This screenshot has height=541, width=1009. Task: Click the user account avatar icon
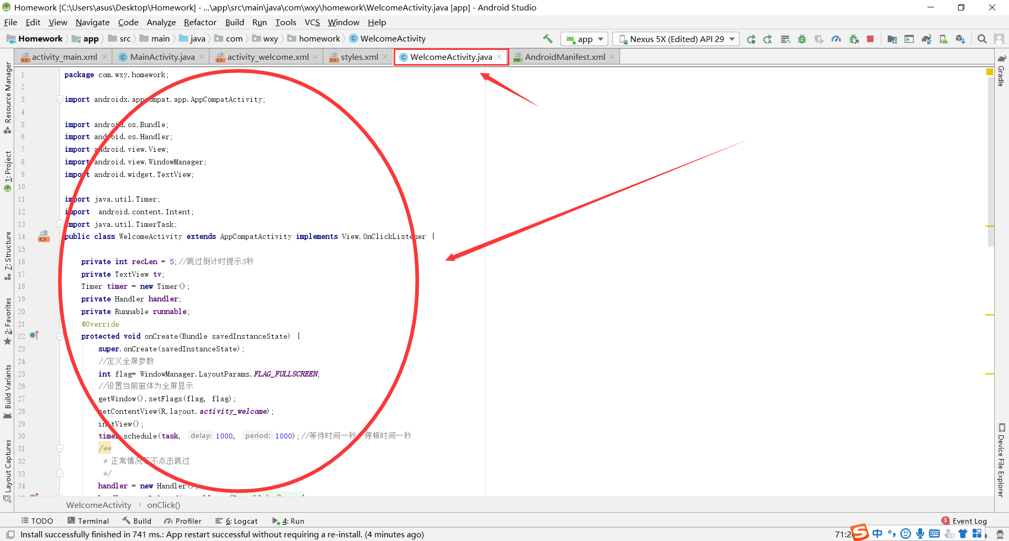[x=999, y=39]
